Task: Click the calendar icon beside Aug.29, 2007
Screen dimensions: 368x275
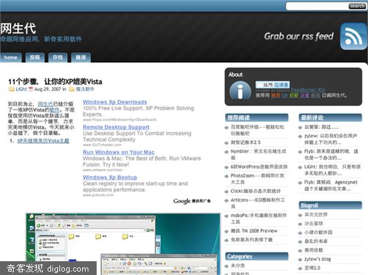Action: tap(31, 89)
